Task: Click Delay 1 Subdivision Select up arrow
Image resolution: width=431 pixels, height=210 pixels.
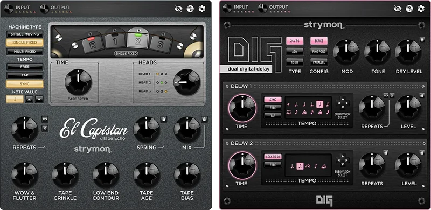Action: pyautogui.click(x=343, y=99)
